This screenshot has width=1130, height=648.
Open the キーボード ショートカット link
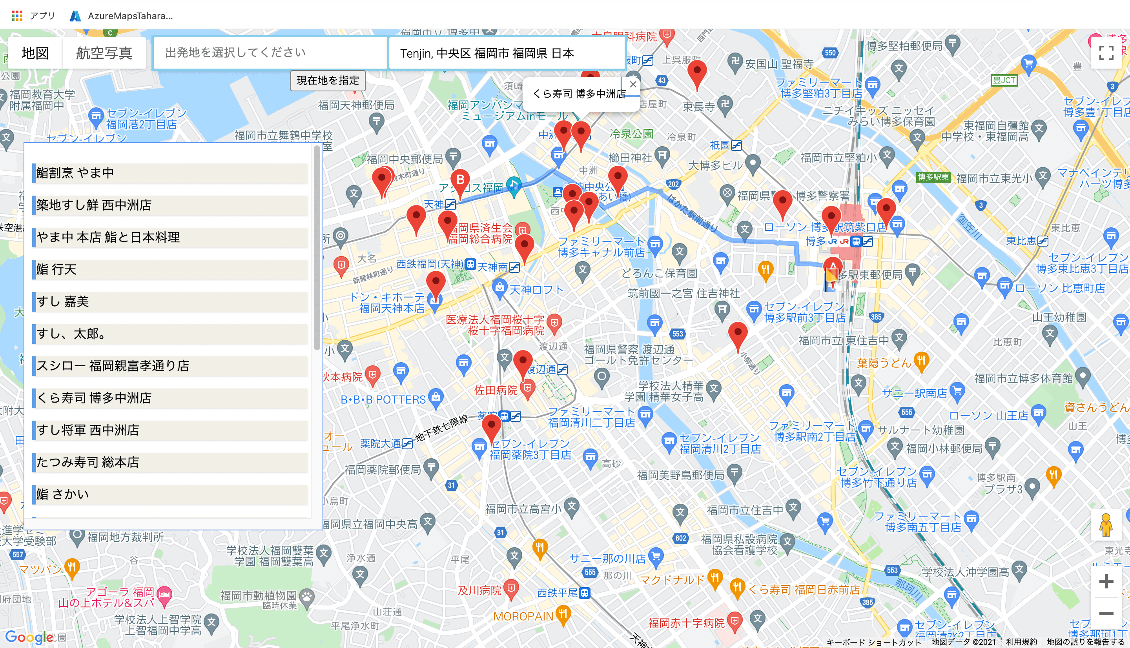click(x=873, y=642)
